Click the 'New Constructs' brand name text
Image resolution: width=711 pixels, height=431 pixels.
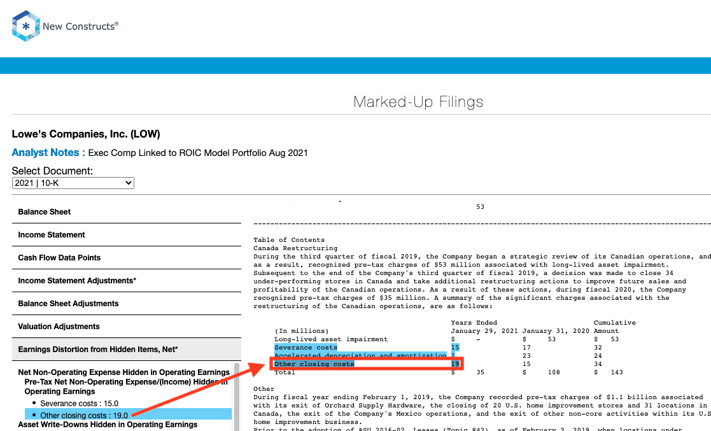81,26
